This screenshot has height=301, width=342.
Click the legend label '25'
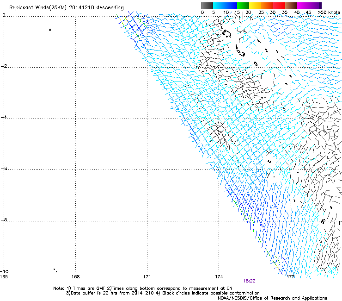coord(261,12)
